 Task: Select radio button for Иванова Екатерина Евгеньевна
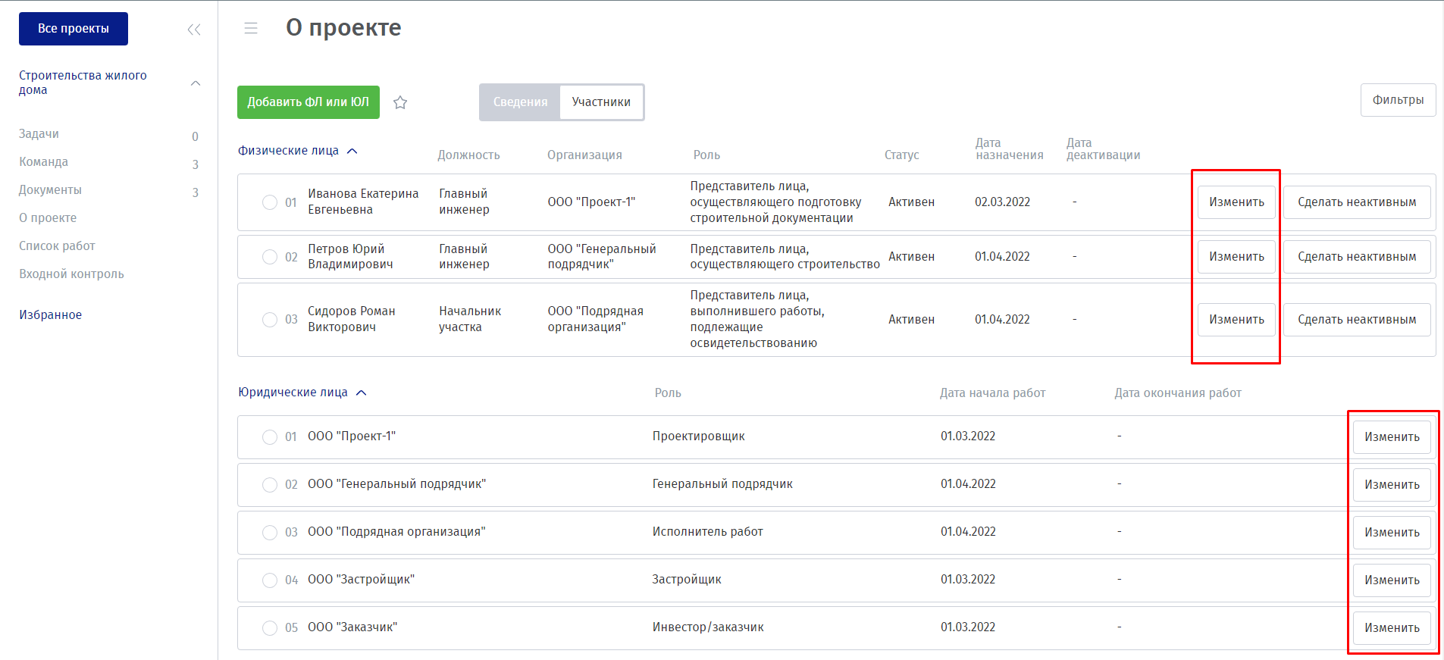pos(269,202)
